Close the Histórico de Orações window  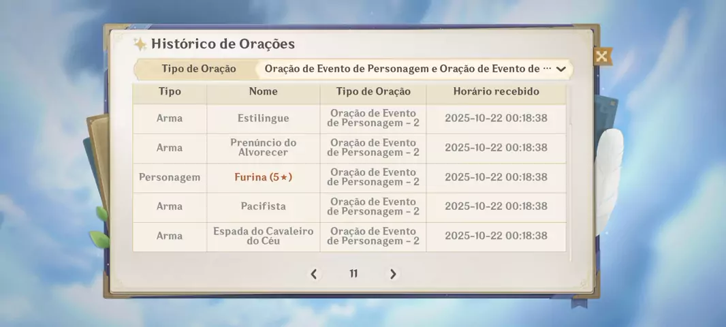pos(601,57)
